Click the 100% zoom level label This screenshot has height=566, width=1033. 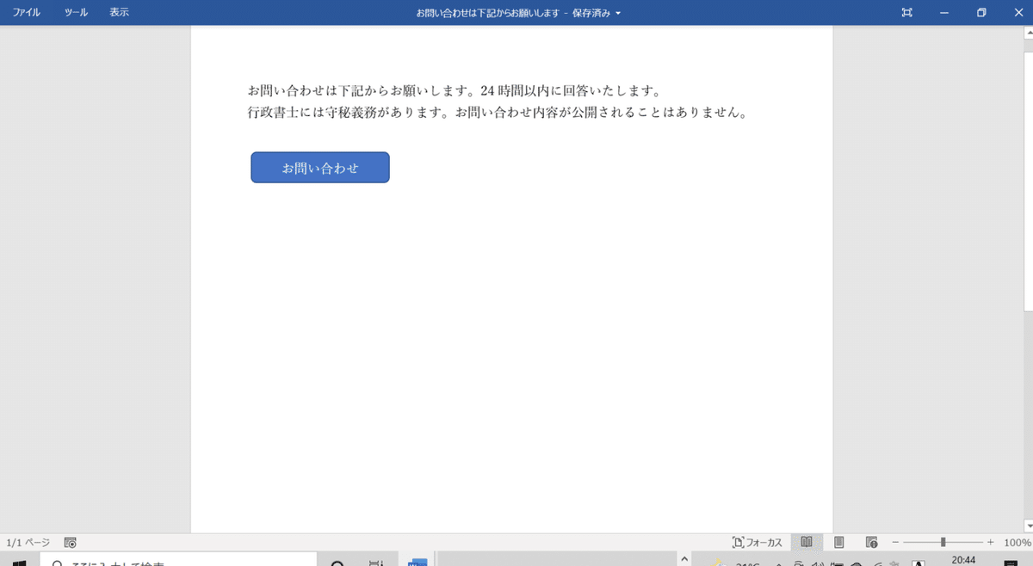pos(1016,542)
